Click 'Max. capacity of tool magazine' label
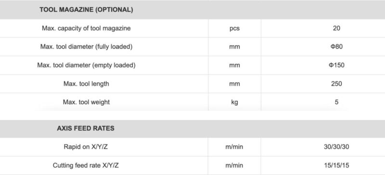Screen dimensions: 385x175 coord(86,28)
